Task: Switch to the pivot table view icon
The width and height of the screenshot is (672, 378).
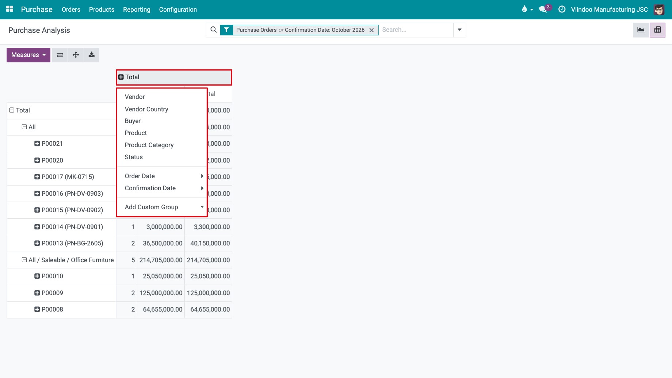Action: (657, 30)
